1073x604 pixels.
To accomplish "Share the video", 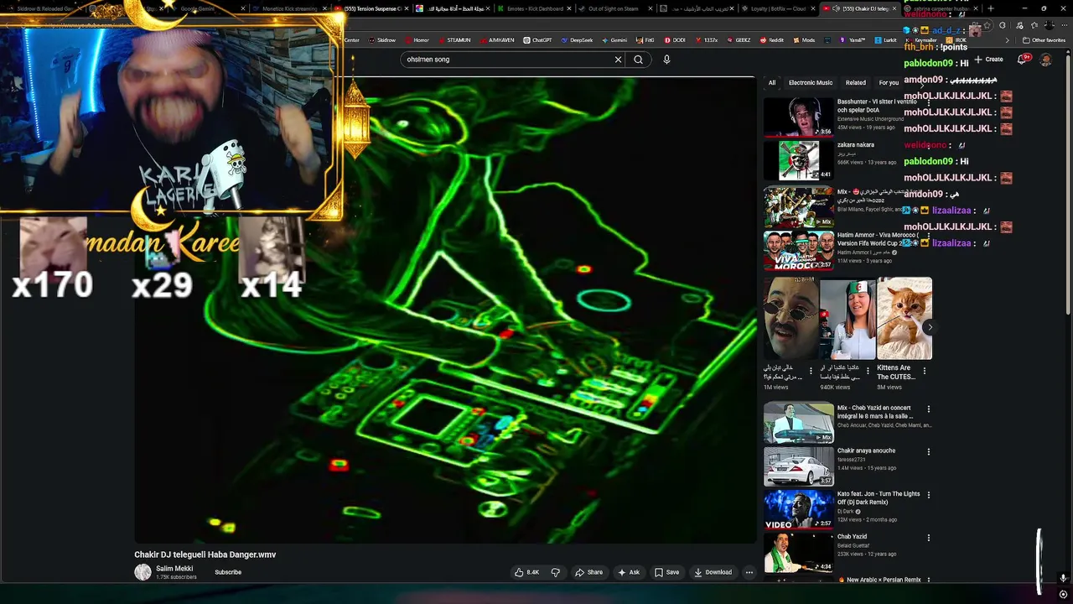I will (588, 572).
